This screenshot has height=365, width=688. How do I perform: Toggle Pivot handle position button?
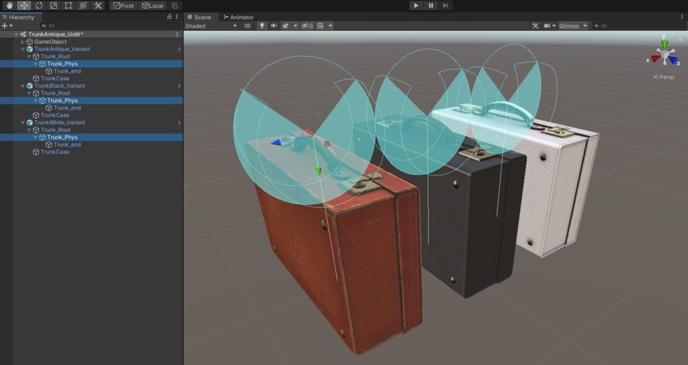pos(124,5)
